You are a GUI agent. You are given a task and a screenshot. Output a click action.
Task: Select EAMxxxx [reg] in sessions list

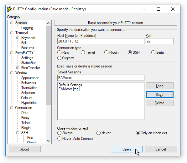[69, 89]
